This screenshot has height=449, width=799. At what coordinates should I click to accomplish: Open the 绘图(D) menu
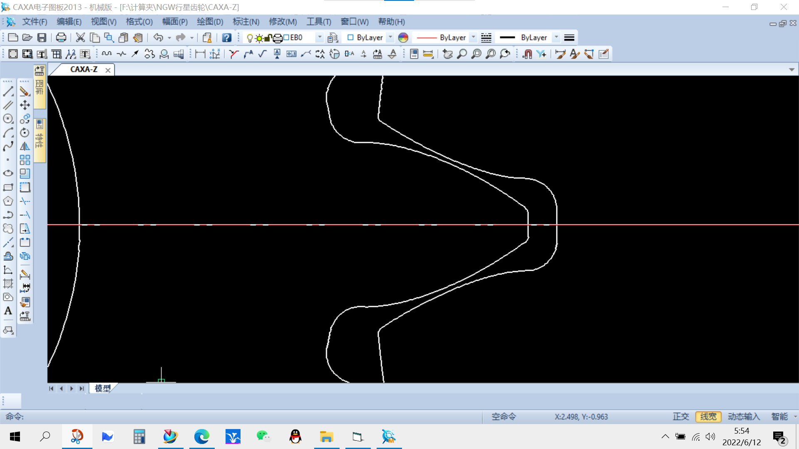point(210,22)
